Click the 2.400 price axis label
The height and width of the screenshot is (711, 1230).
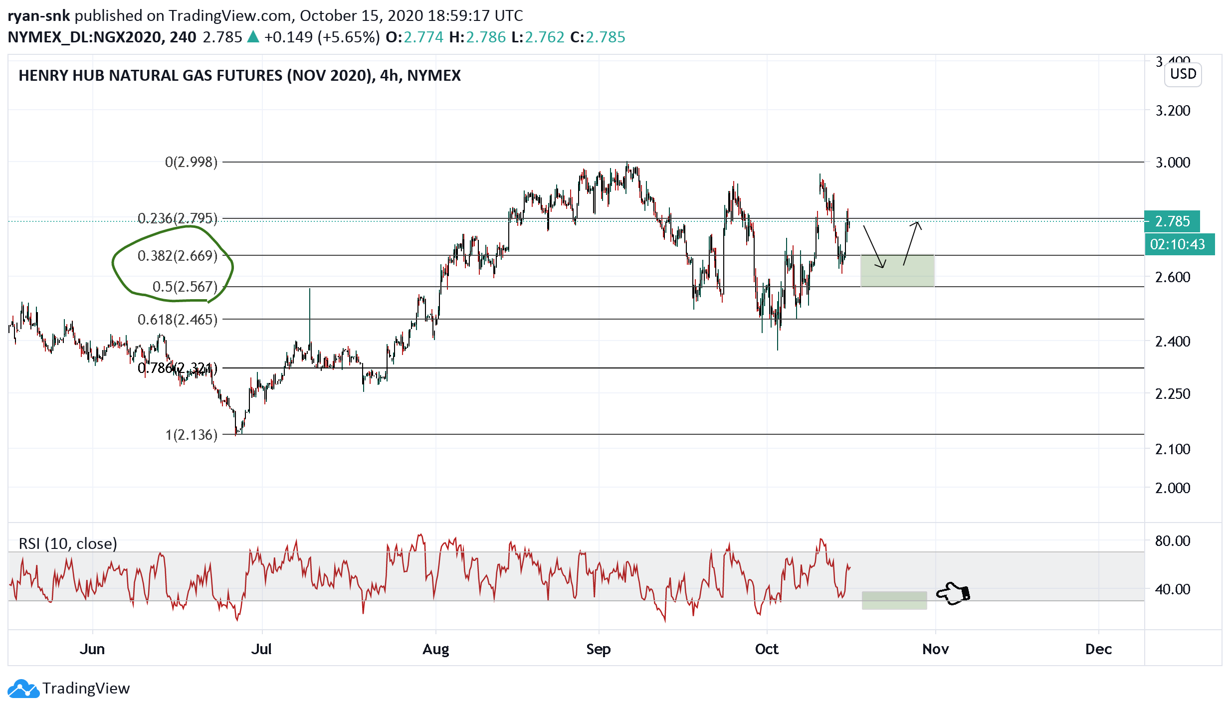click(1173, 342)
